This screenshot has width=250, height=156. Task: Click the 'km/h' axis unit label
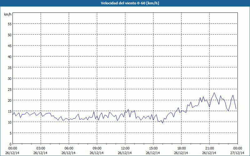pyautogui.click(x=8, y=14)
